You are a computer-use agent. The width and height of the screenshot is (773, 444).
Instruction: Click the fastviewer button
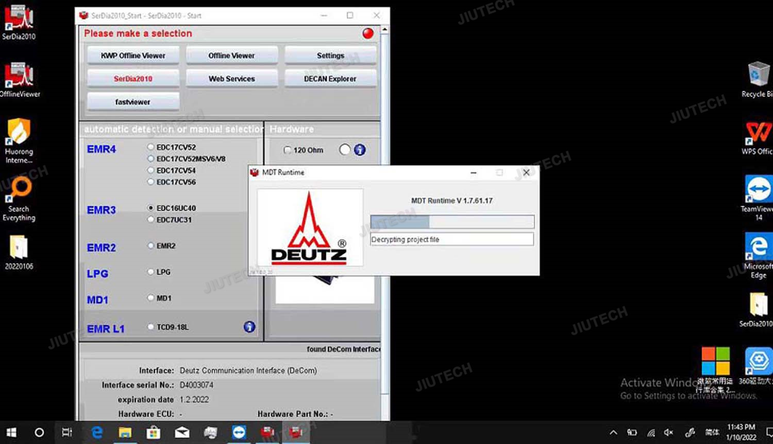tap(133, 102)
